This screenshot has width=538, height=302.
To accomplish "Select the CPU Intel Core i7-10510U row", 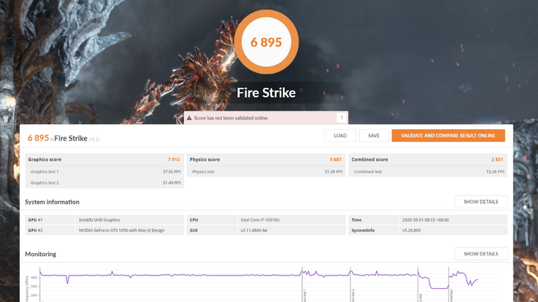I will click(265, 219).
